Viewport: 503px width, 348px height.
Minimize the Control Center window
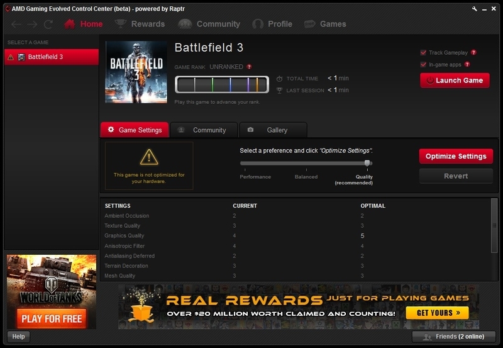click(x=484, y=9)
